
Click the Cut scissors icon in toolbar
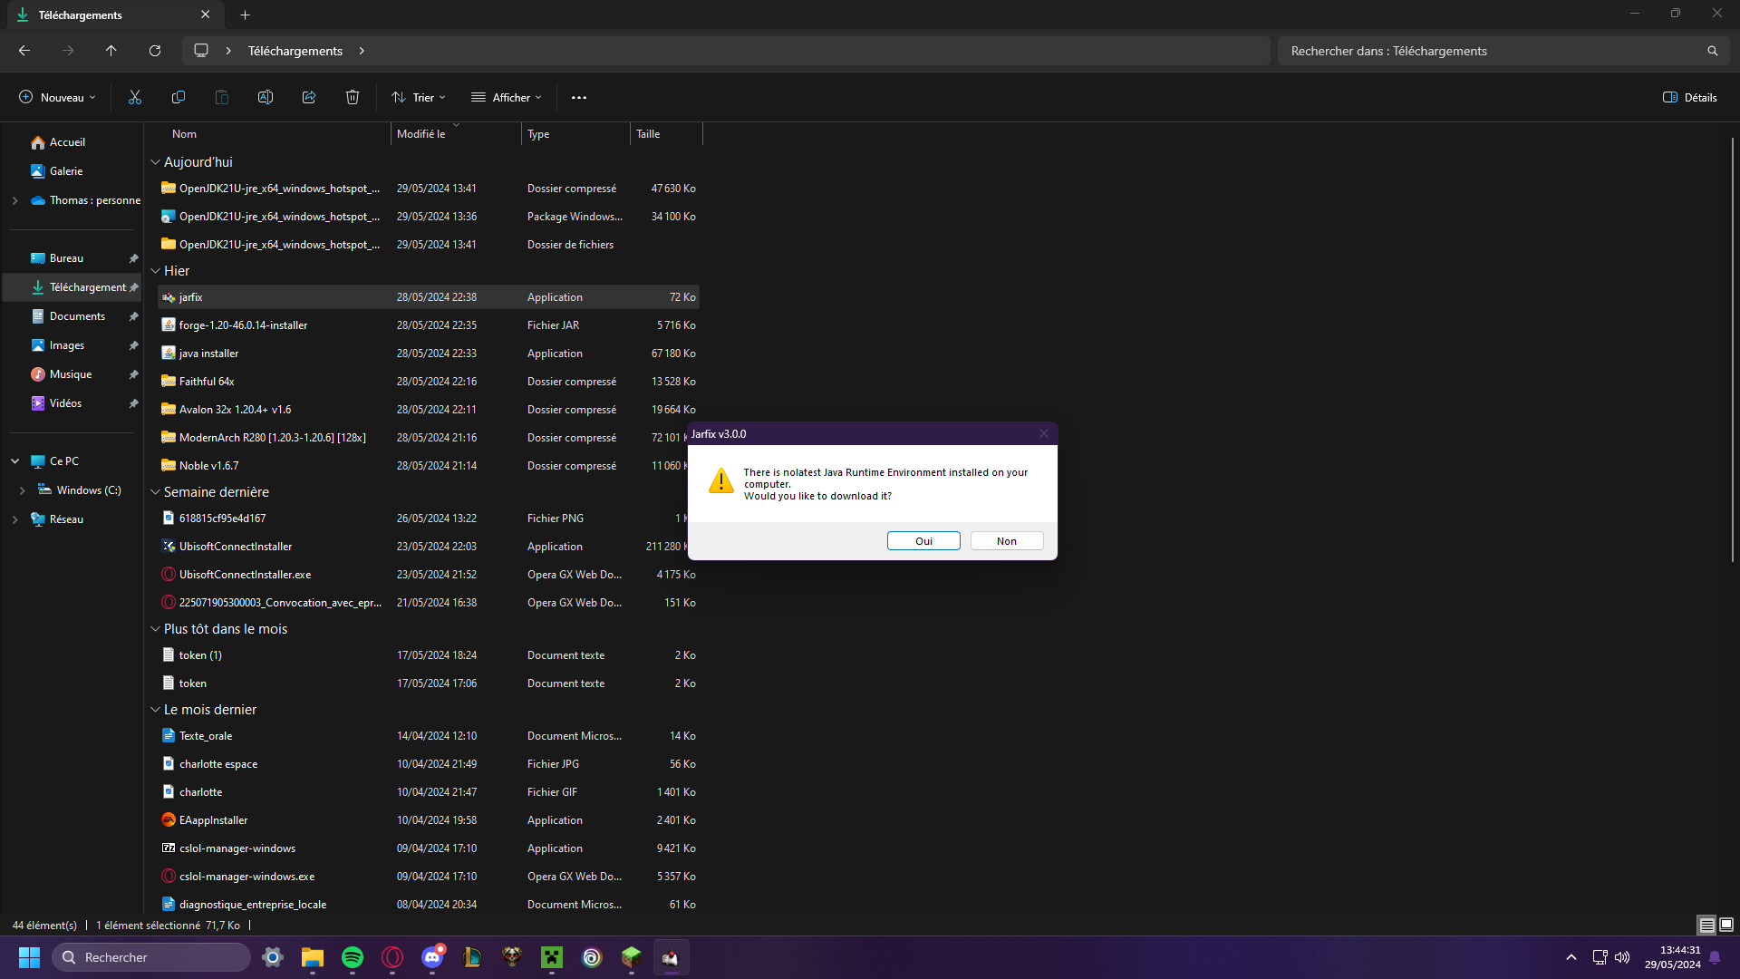click(x=135, y=97)
